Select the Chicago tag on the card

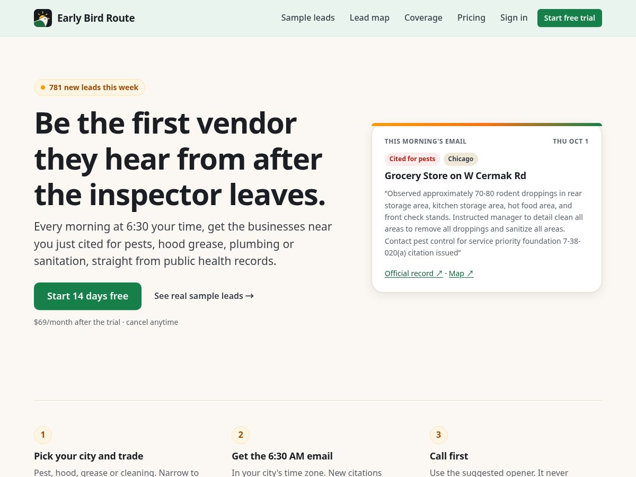(461, 159)
